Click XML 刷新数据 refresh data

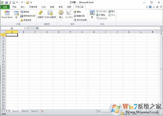point(101,19)
